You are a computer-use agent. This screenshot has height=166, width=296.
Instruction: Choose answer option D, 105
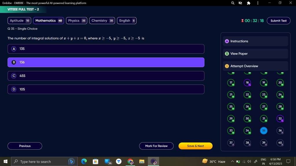click(106, 89)
